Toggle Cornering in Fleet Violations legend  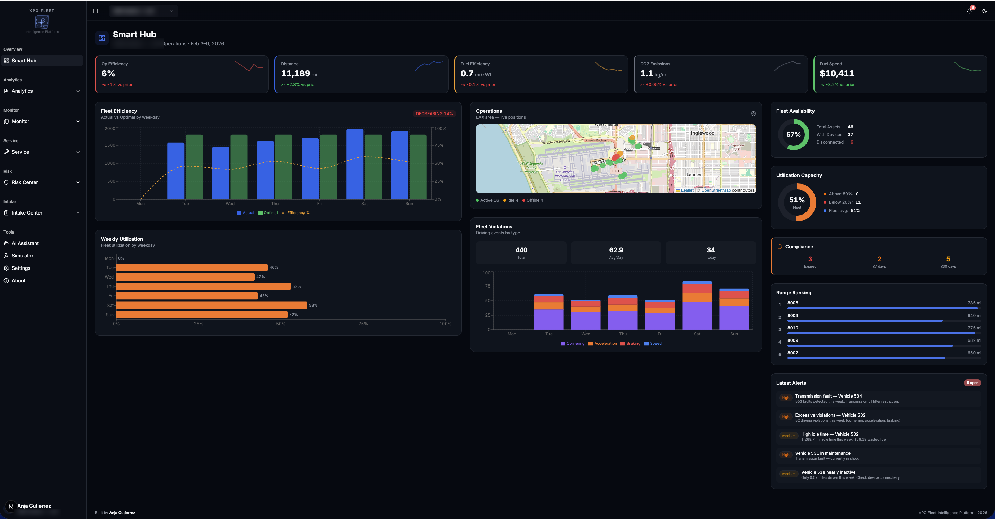(x=572, y=344)
